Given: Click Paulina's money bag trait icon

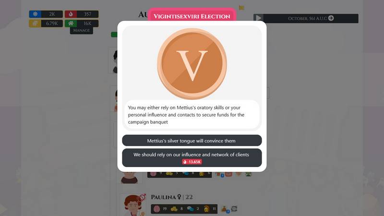Looking at the screenshot, I should (224, 209).
